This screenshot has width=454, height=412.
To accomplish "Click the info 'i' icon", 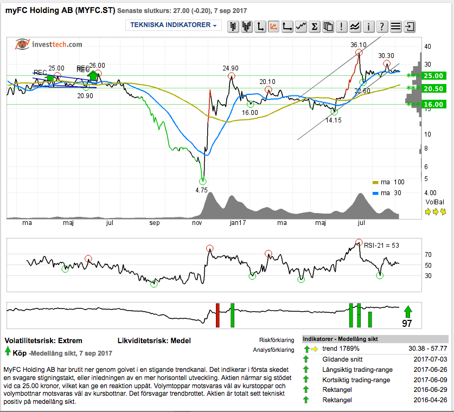I will click(369, 27).
